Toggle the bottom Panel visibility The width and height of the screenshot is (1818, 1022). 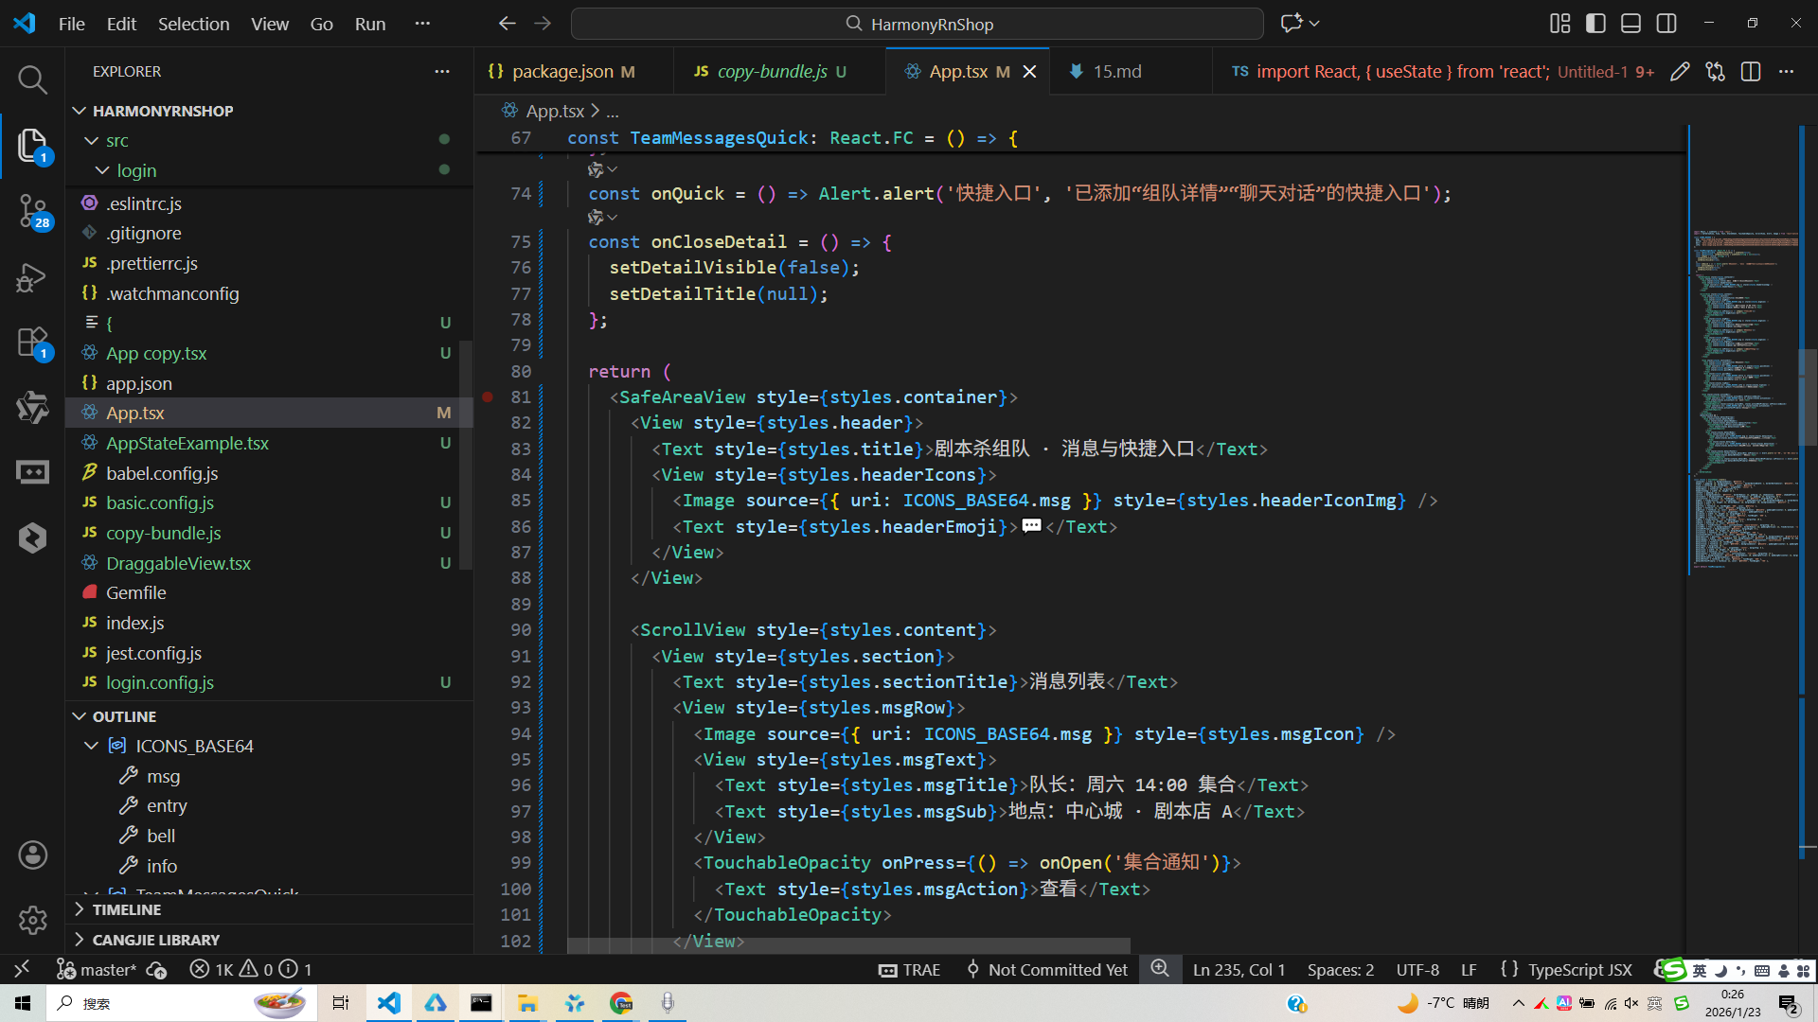click(x=1631, y=24)
